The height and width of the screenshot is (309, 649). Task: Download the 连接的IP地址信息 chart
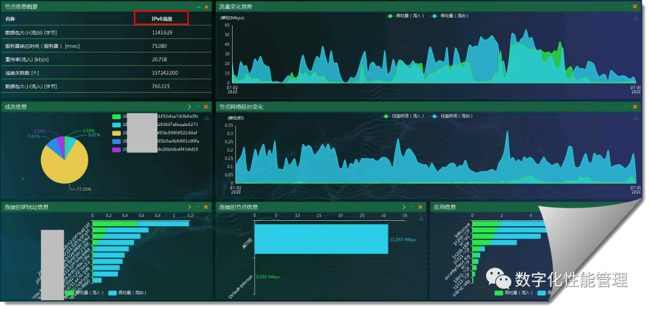(207, 218)
